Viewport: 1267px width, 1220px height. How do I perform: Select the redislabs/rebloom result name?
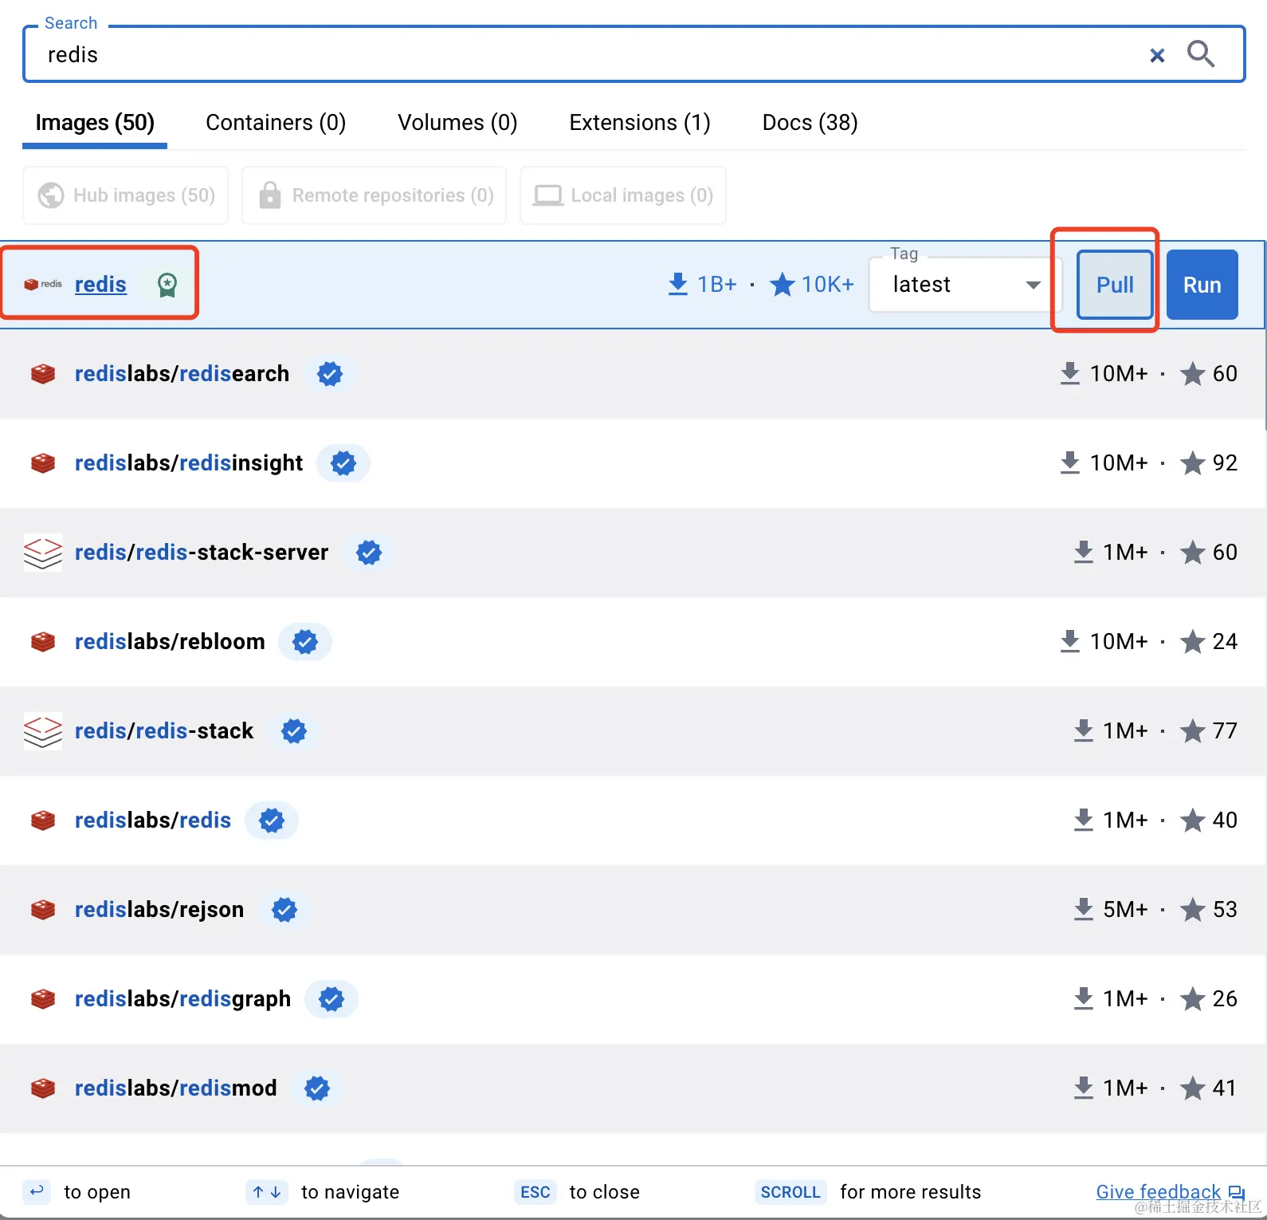170,641
